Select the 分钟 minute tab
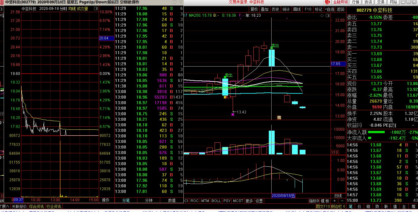418x212 pixels. [149, 200]
